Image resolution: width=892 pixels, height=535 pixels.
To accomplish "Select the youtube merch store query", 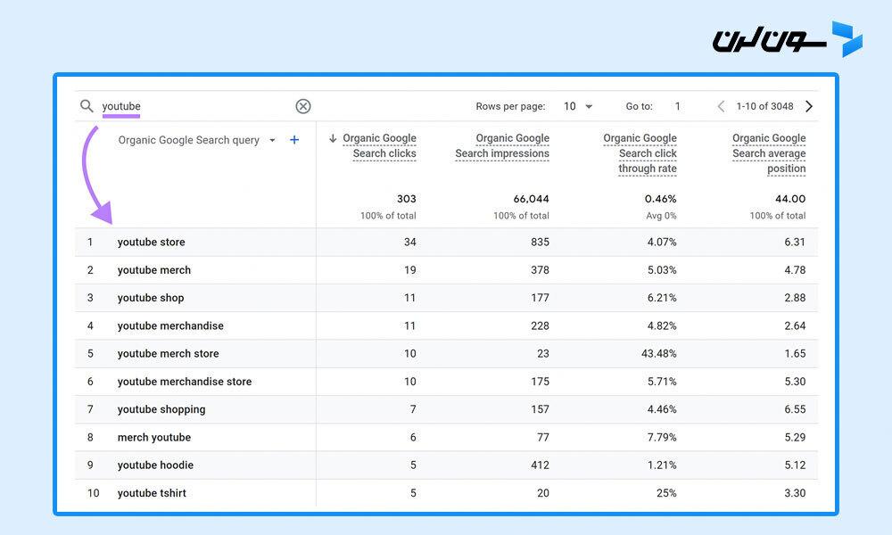I will coord(169,354).
